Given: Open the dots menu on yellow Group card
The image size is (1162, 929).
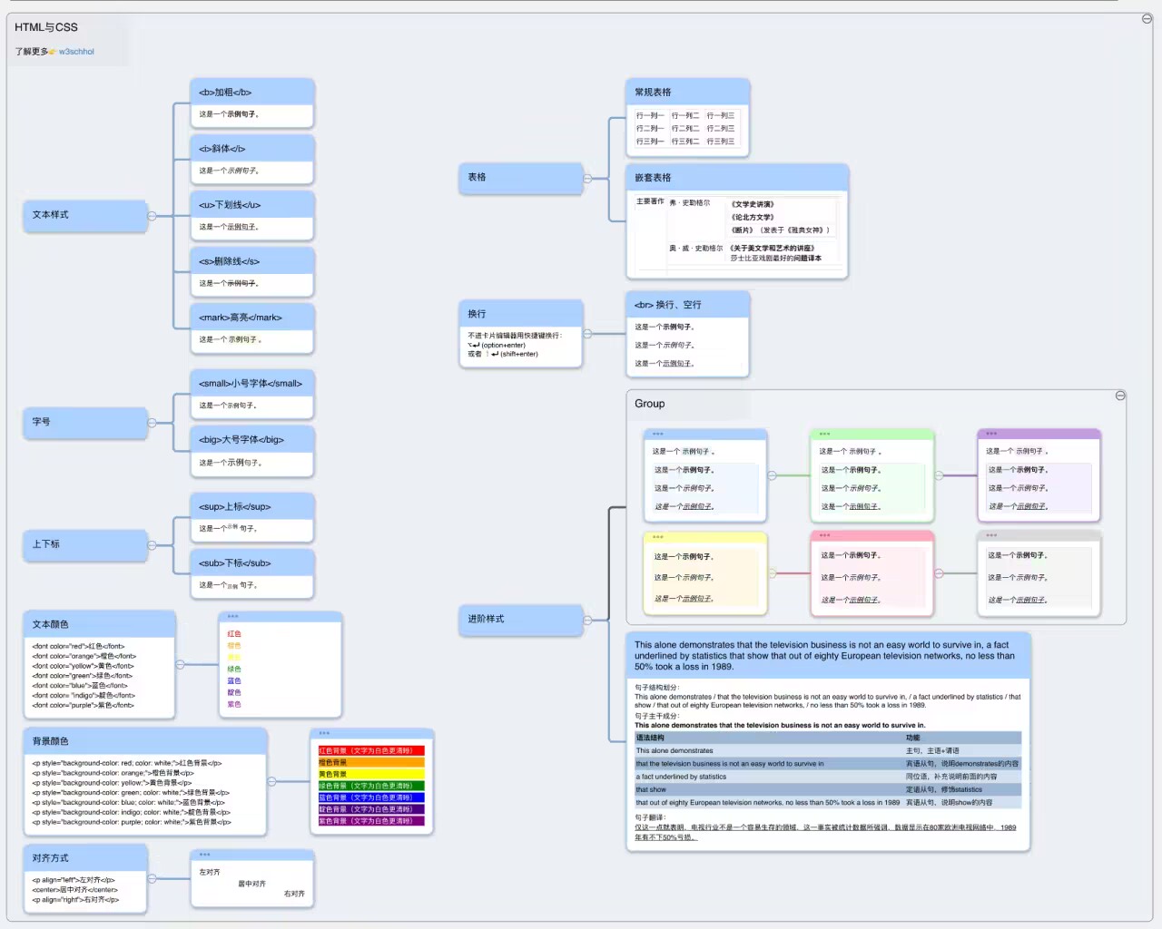Looking at the screenshot, I should tap(658, 537).
